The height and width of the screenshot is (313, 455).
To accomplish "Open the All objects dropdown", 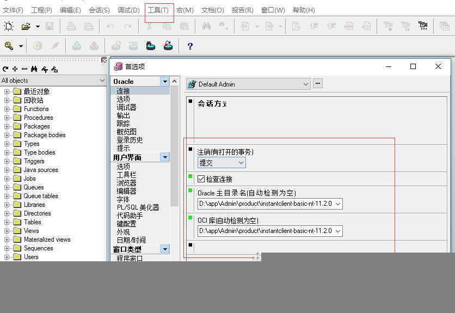I will (x=53, y=81).
